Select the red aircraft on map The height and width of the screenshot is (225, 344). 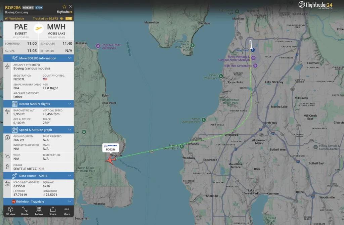(x=111, y=160)
